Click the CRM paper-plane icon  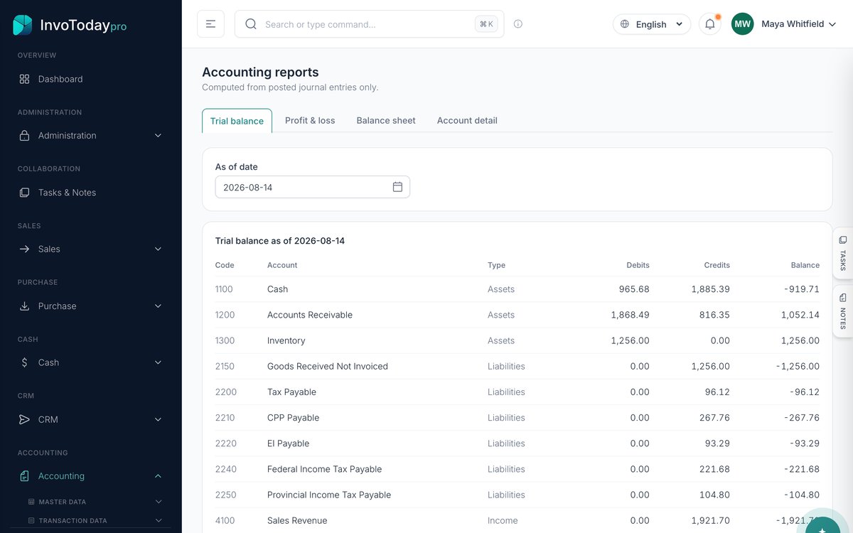tap(24, 419)
